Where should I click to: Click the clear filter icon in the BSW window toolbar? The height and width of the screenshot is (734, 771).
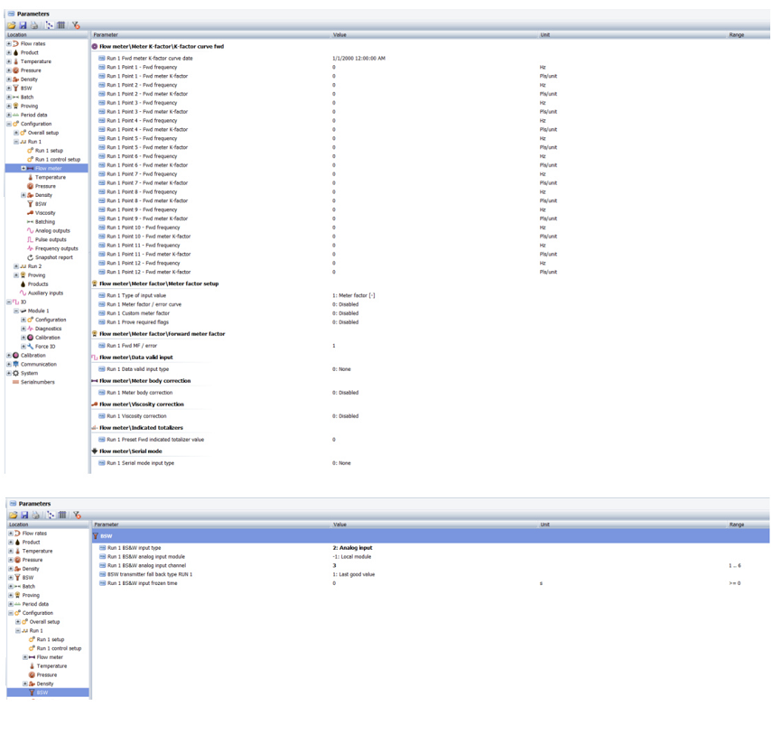click(x=77, y=515)
